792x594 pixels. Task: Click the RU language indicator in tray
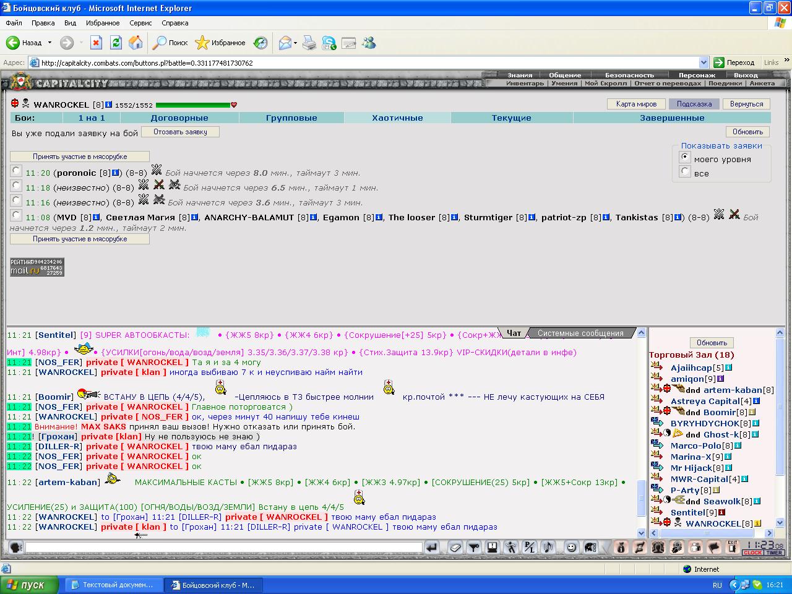717,585
